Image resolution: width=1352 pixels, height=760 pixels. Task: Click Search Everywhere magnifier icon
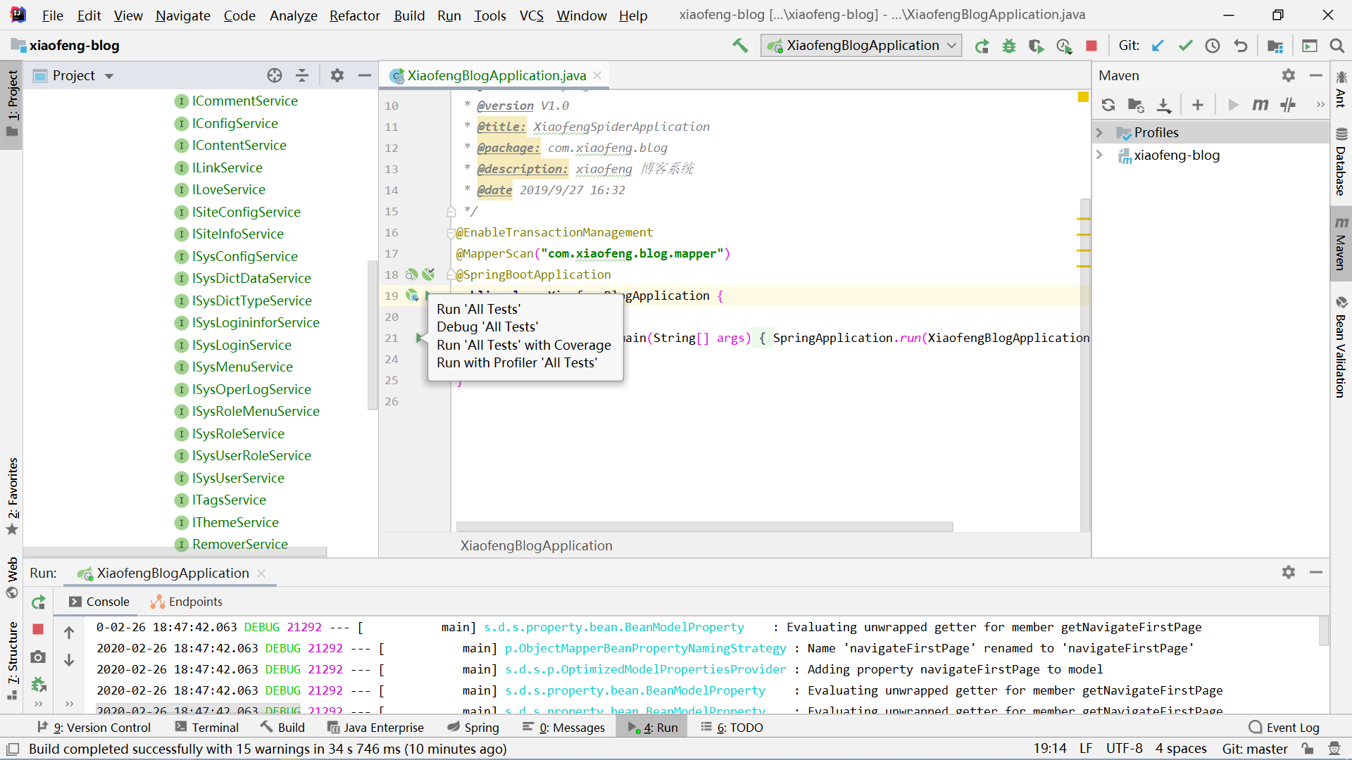click(x=1337, y=46)
